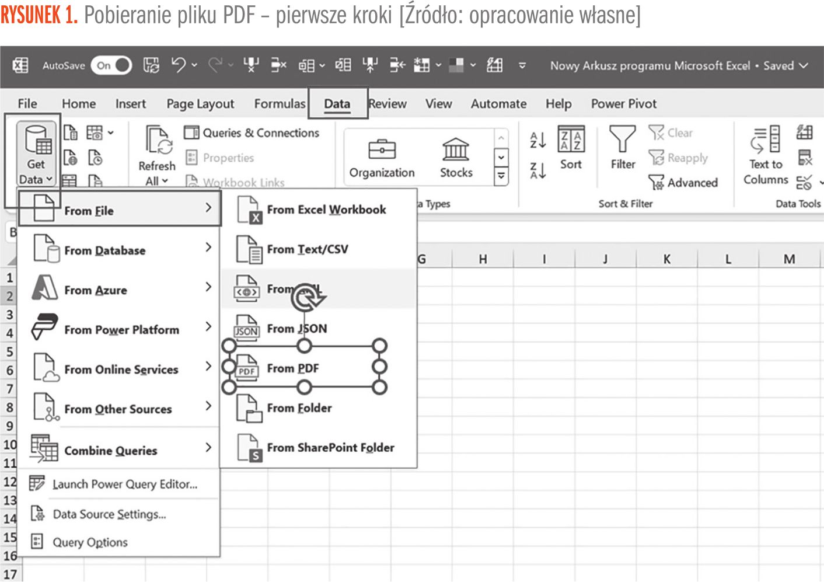Launch Power Query Editor
Screen dimensions: 824x582
(x=119, y=484)
